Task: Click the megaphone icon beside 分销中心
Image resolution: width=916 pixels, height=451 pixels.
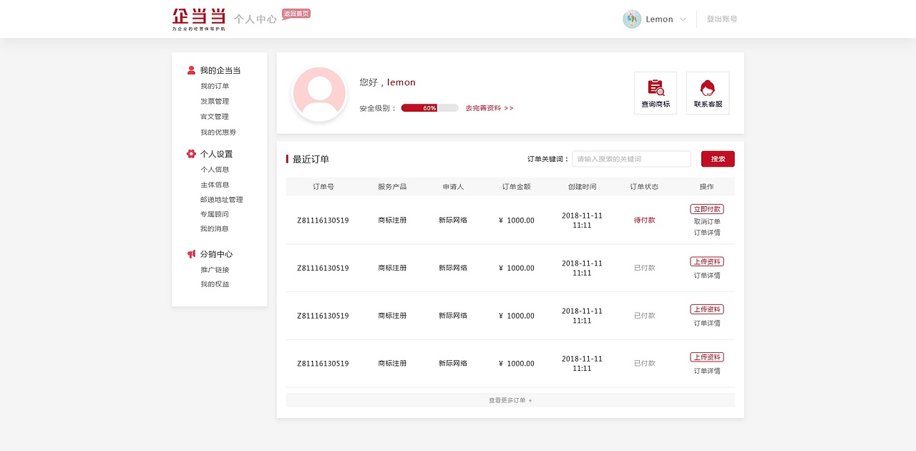Action: tap(191, 253)
